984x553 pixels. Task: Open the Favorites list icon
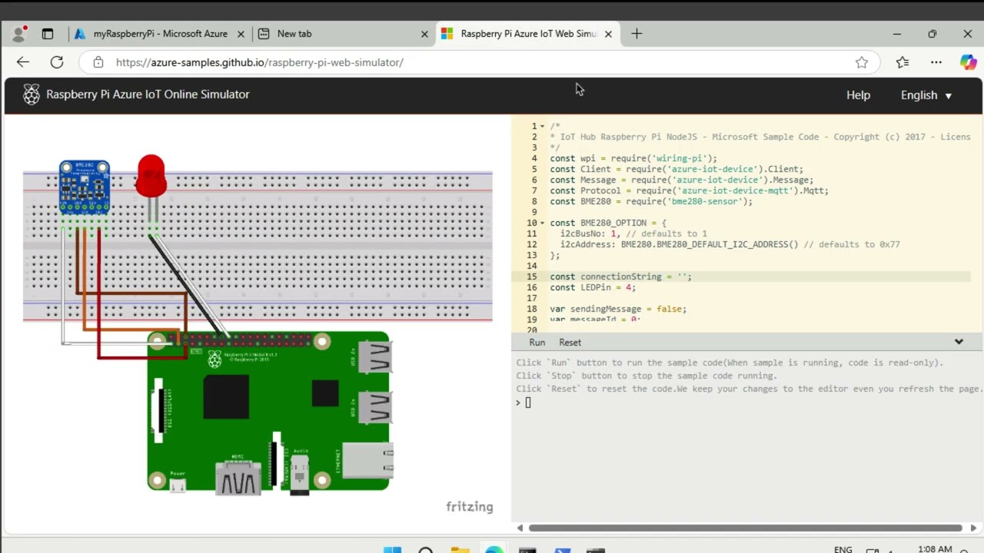(x=903, y=62)
